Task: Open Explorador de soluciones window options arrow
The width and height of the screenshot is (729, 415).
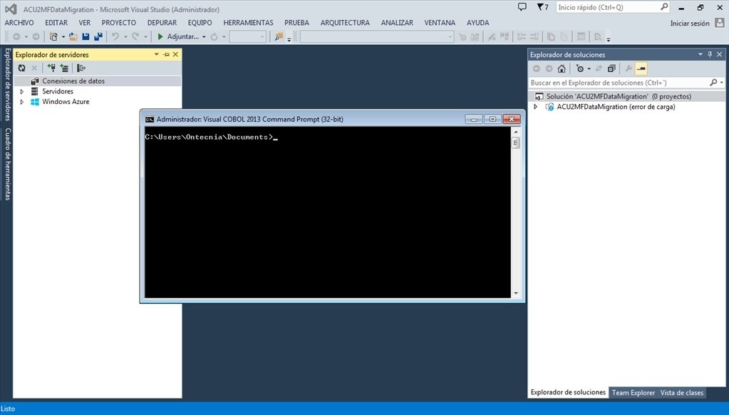Action: tap(700, 54)
